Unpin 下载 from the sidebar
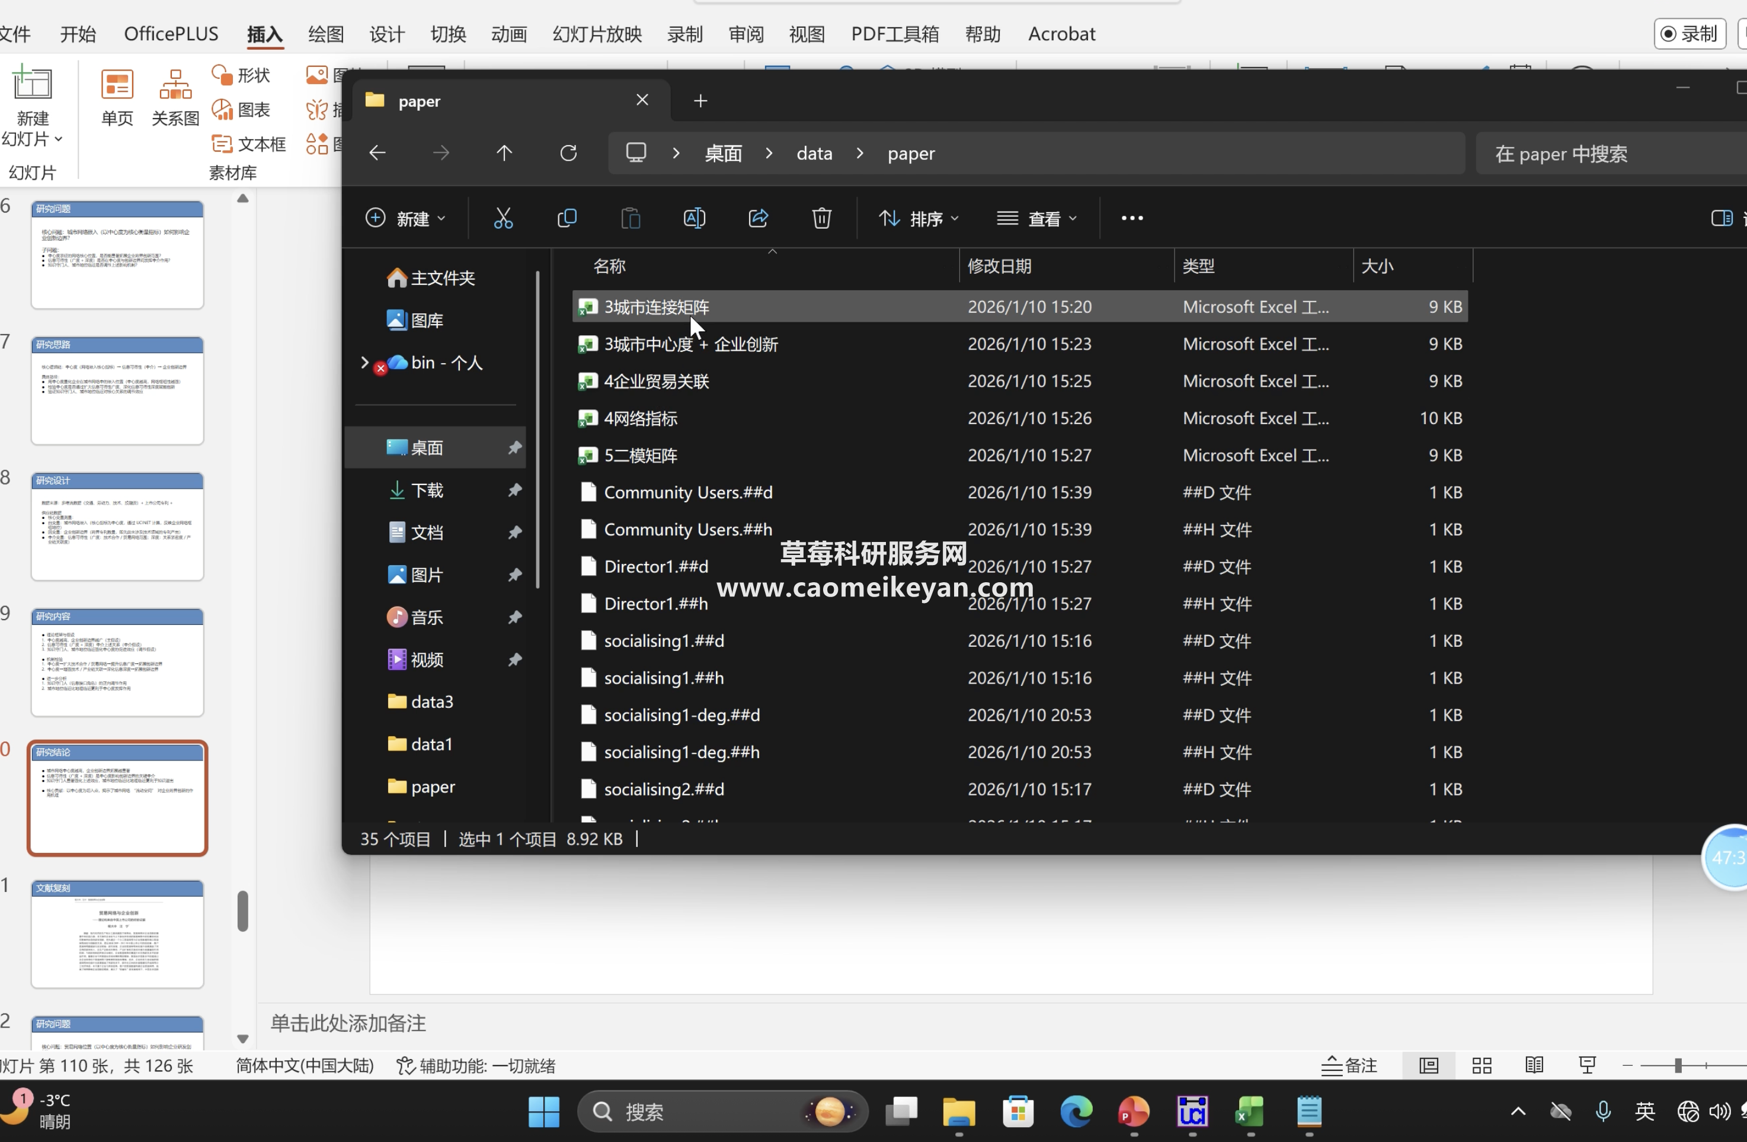Image resolution: width=1747 pixels, height=1142 pixels. point(516,490)
